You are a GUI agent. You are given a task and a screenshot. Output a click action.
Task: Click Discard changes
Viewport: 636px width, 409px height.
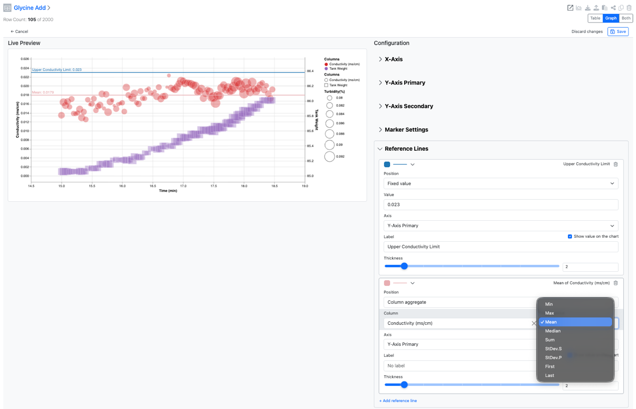tap(587, 32)
